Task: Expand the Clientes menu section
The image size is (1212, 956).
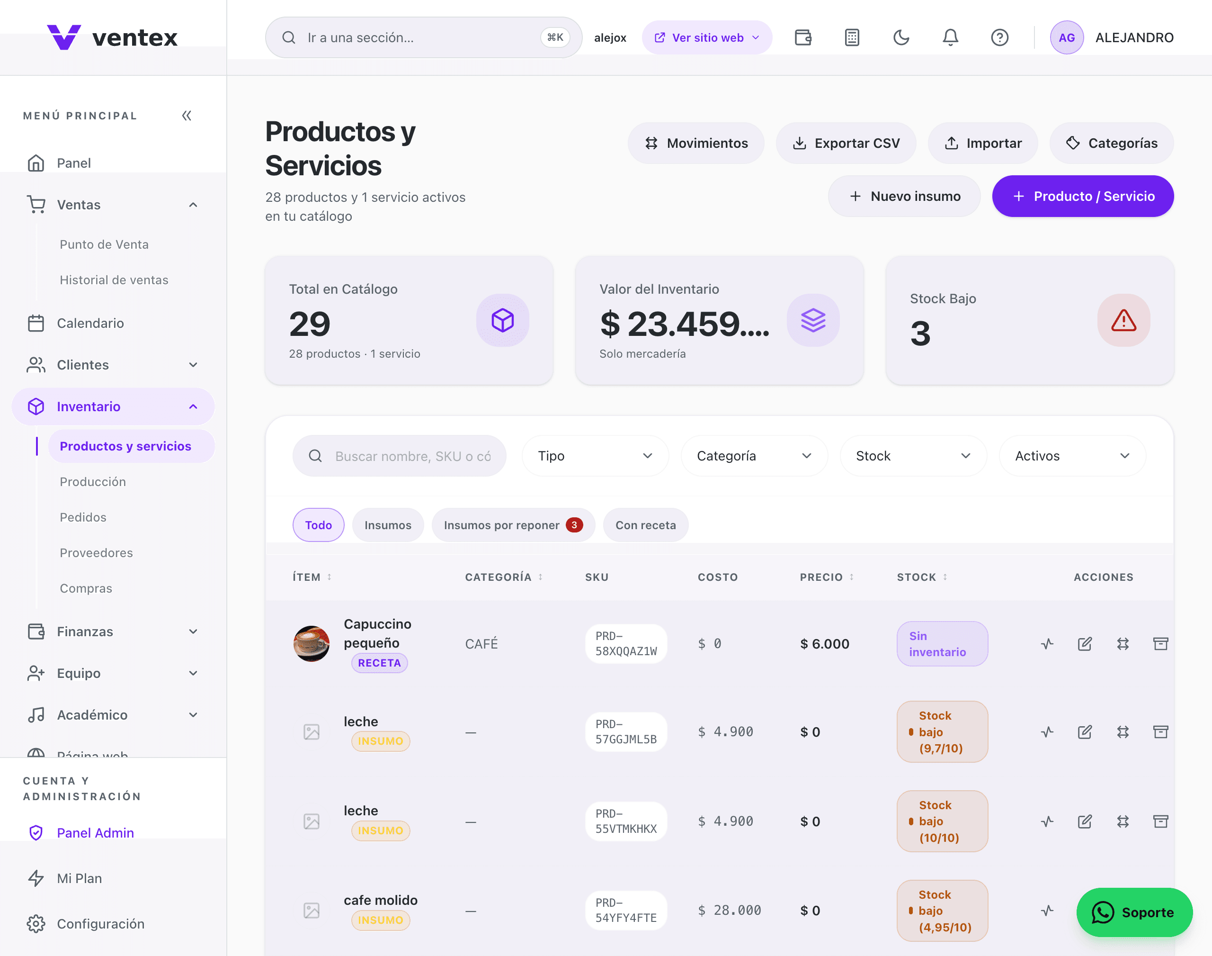Action: click(x=113, y=365)
